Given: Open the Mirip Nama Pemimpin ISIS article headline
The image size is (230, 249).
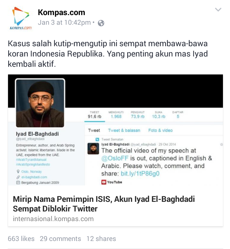Looking at the screenshot, I should click(x=104, y=204).
